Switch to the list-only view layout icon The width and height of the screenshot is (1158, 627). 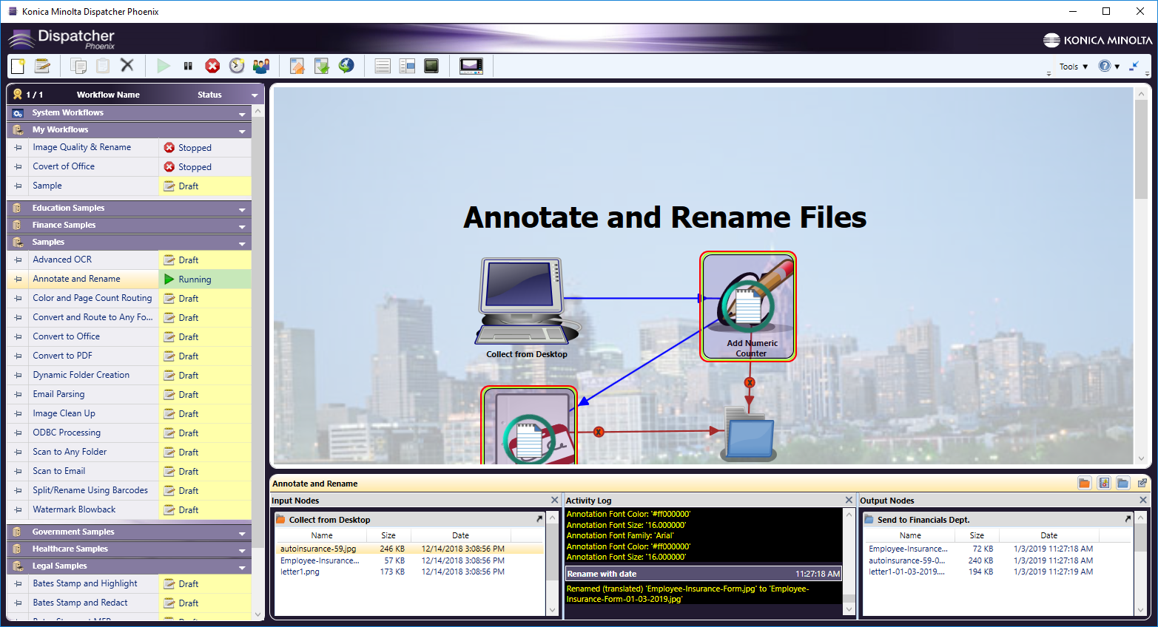click(383, 66)
